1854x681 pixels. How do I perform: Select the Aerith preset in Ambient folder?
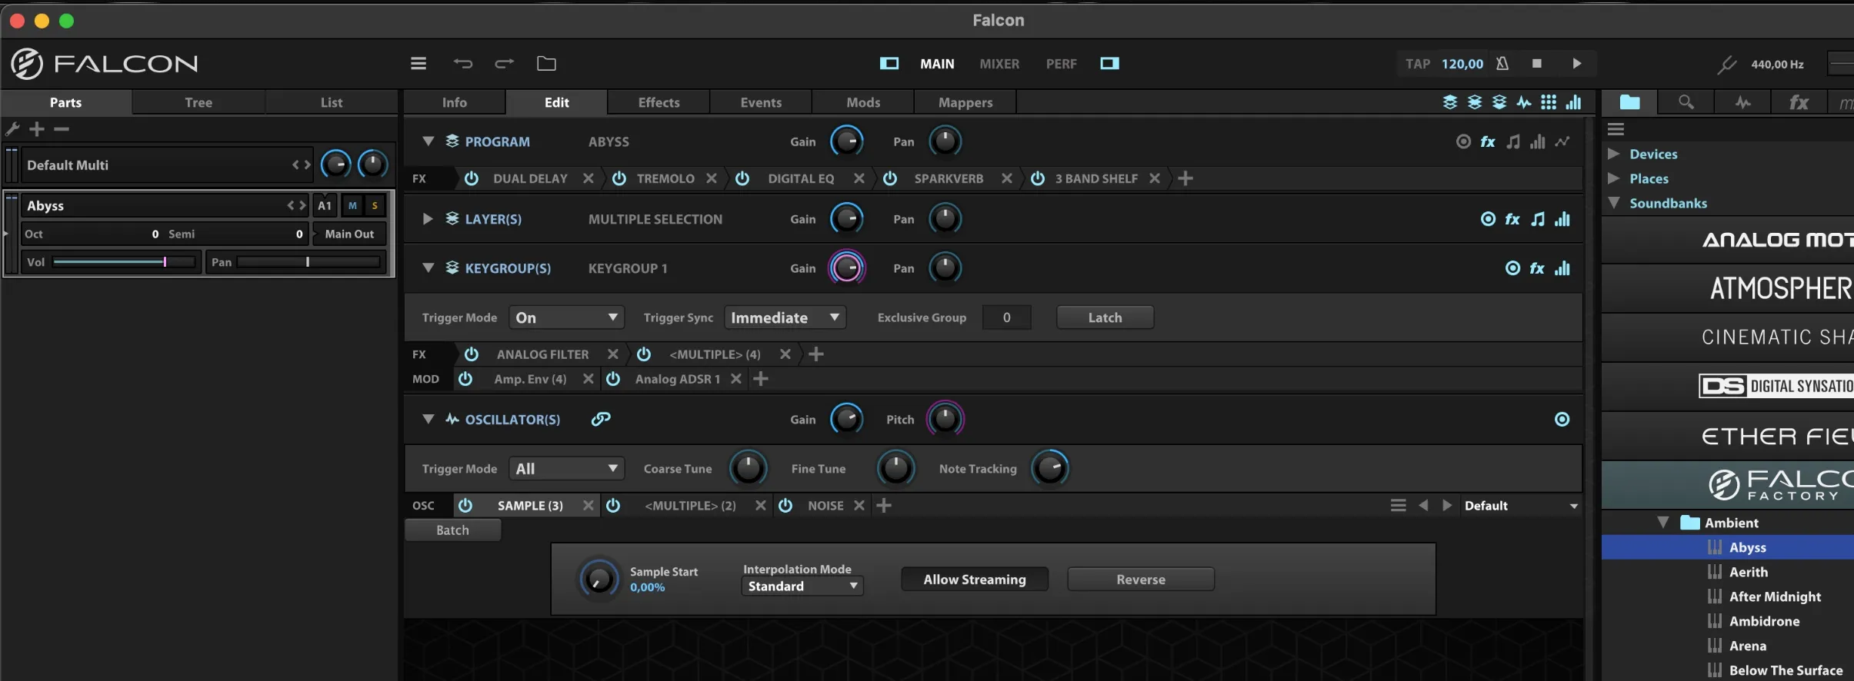(1748, 572)
